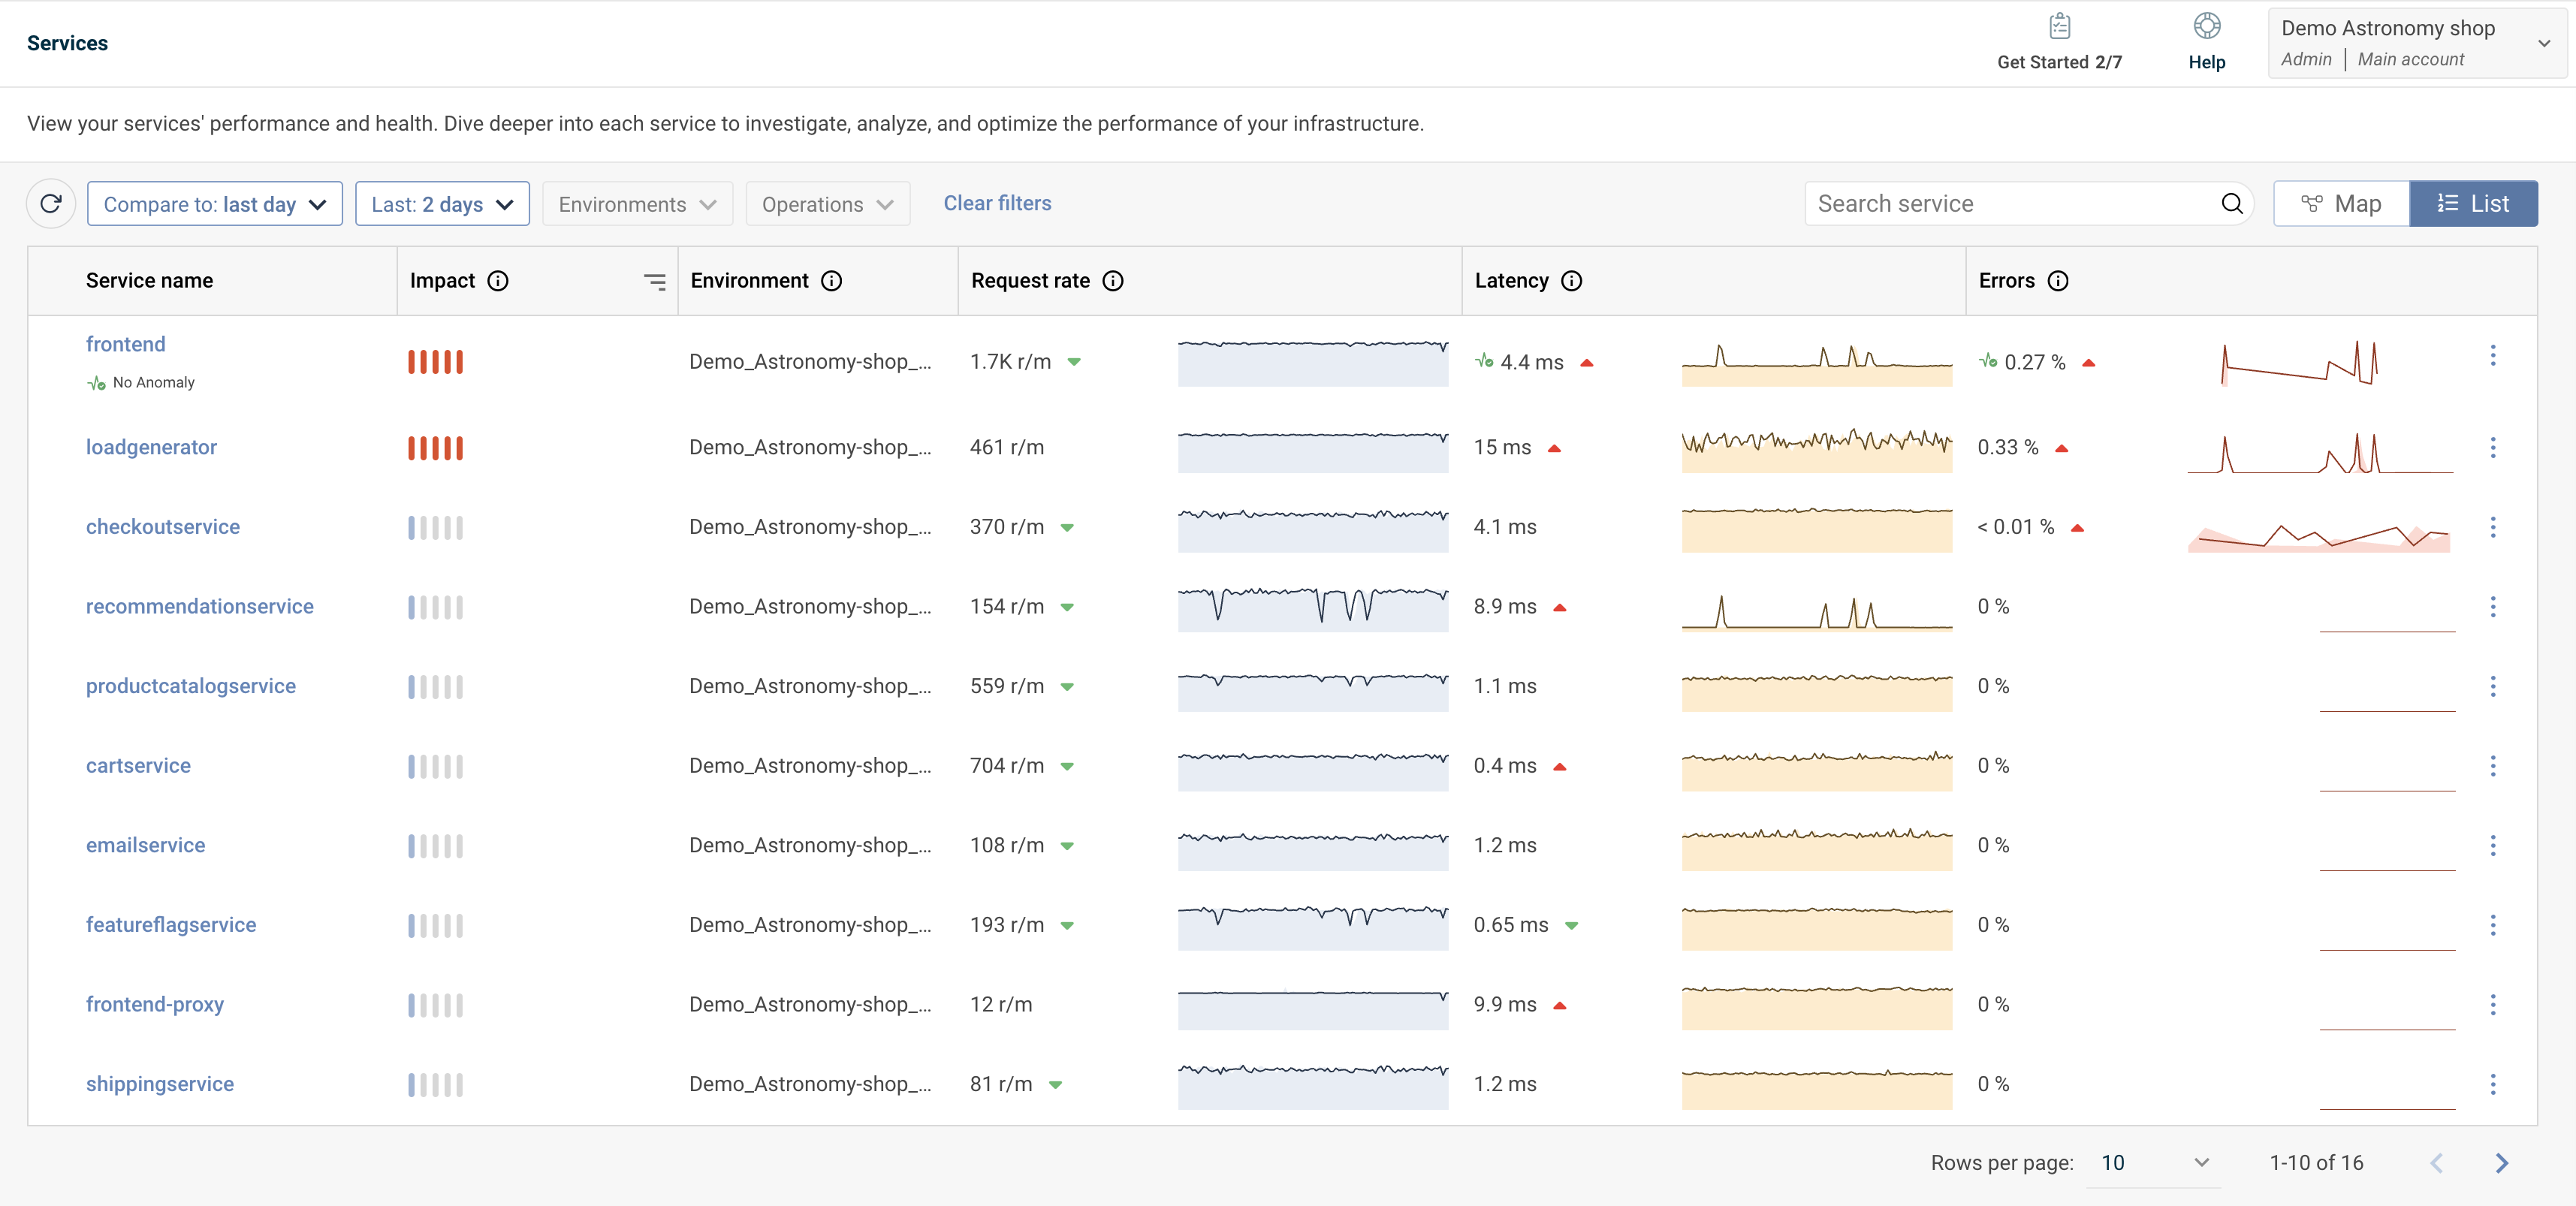Screen dimensions: 2576x1206
Task: Open the Get Started checklist icon
Action: pos(2059,26)
